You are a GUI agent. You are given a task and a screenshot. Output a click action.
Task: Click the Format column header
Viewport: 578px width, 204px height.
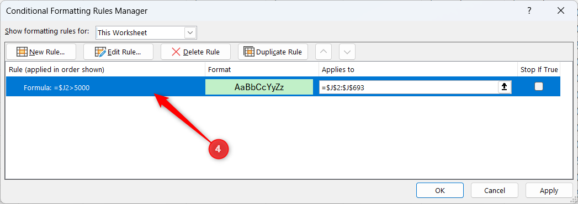[262, 69]
